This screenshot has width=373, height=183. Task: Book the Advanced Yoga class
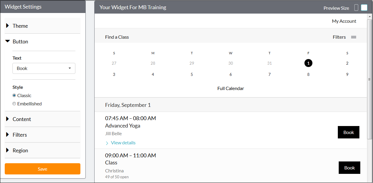tap(348, 132)
